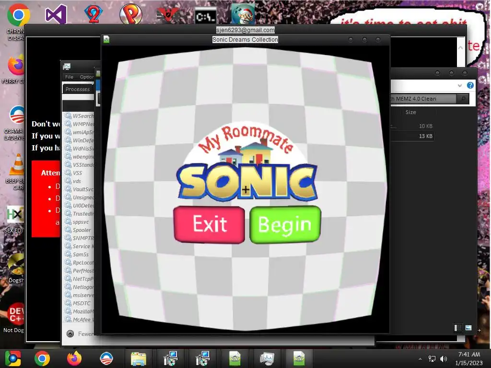Open the Obama logo taskbar icon
The height and width of the screenshot is (368, 491).
106,358
